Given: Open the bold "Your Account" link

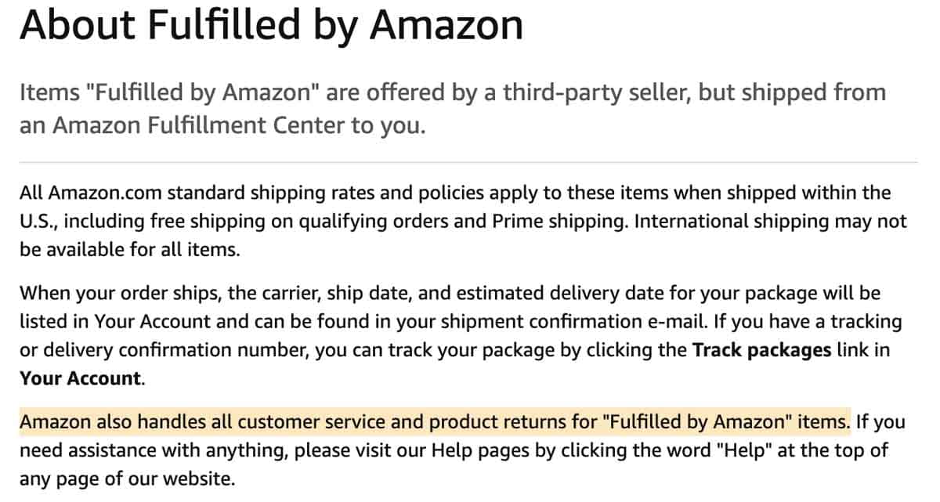Looking at the screenshot, I should tap(81, 378).
